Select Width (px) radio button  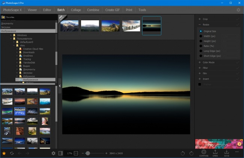coord(201,36)
